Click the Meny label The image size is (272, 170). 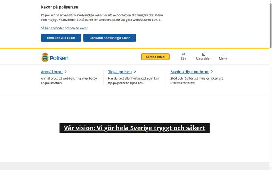point(223,59)
